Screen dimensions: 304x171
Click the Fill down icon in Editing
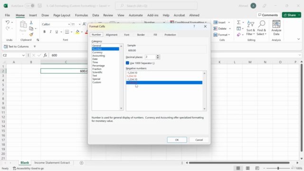pyautogui.click(x=238, y=28)
